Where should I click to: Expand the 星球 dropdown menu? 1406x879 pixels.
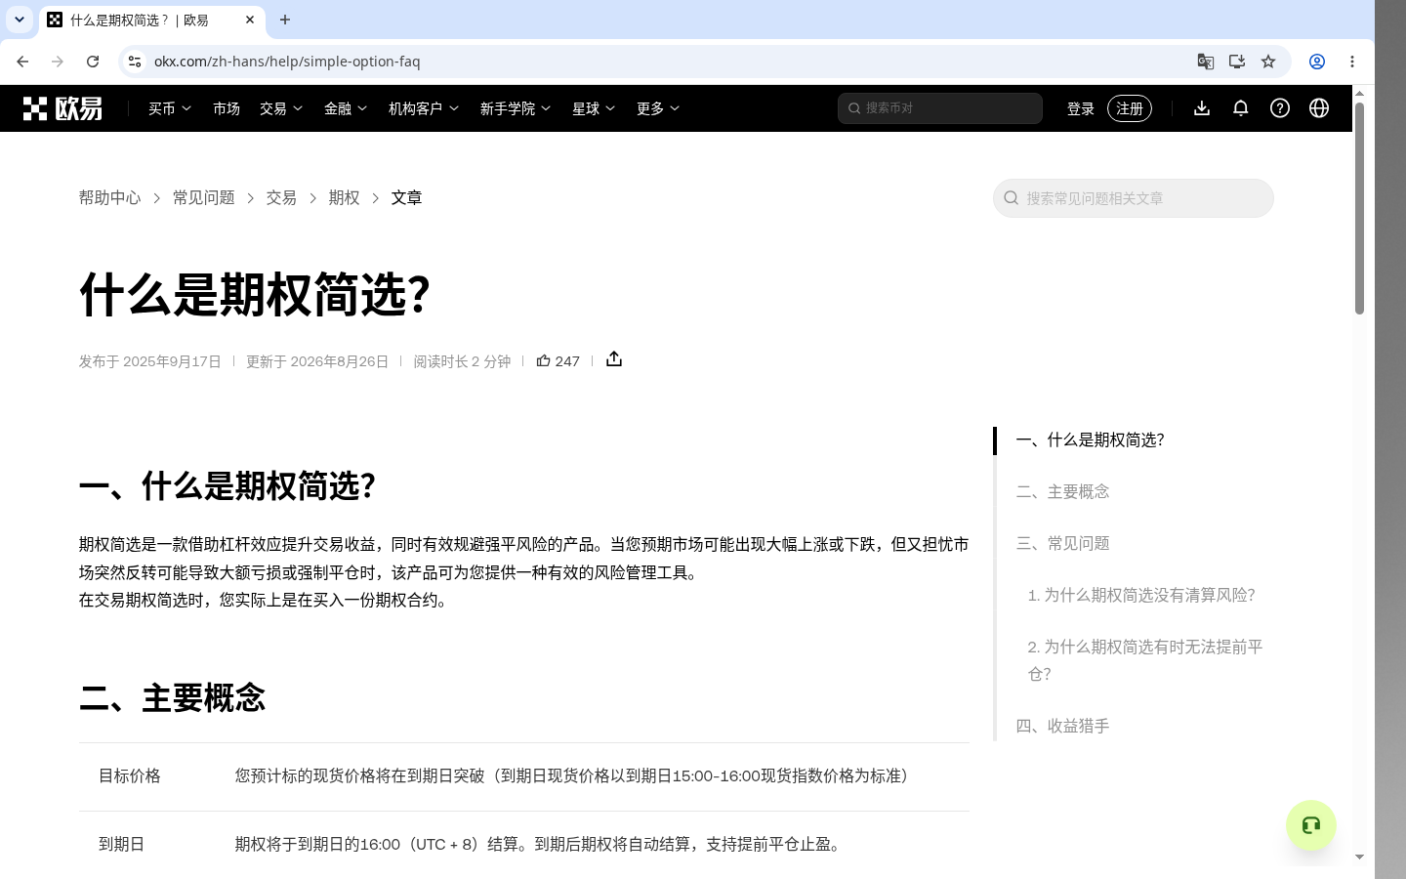click(x=594, y=108)
